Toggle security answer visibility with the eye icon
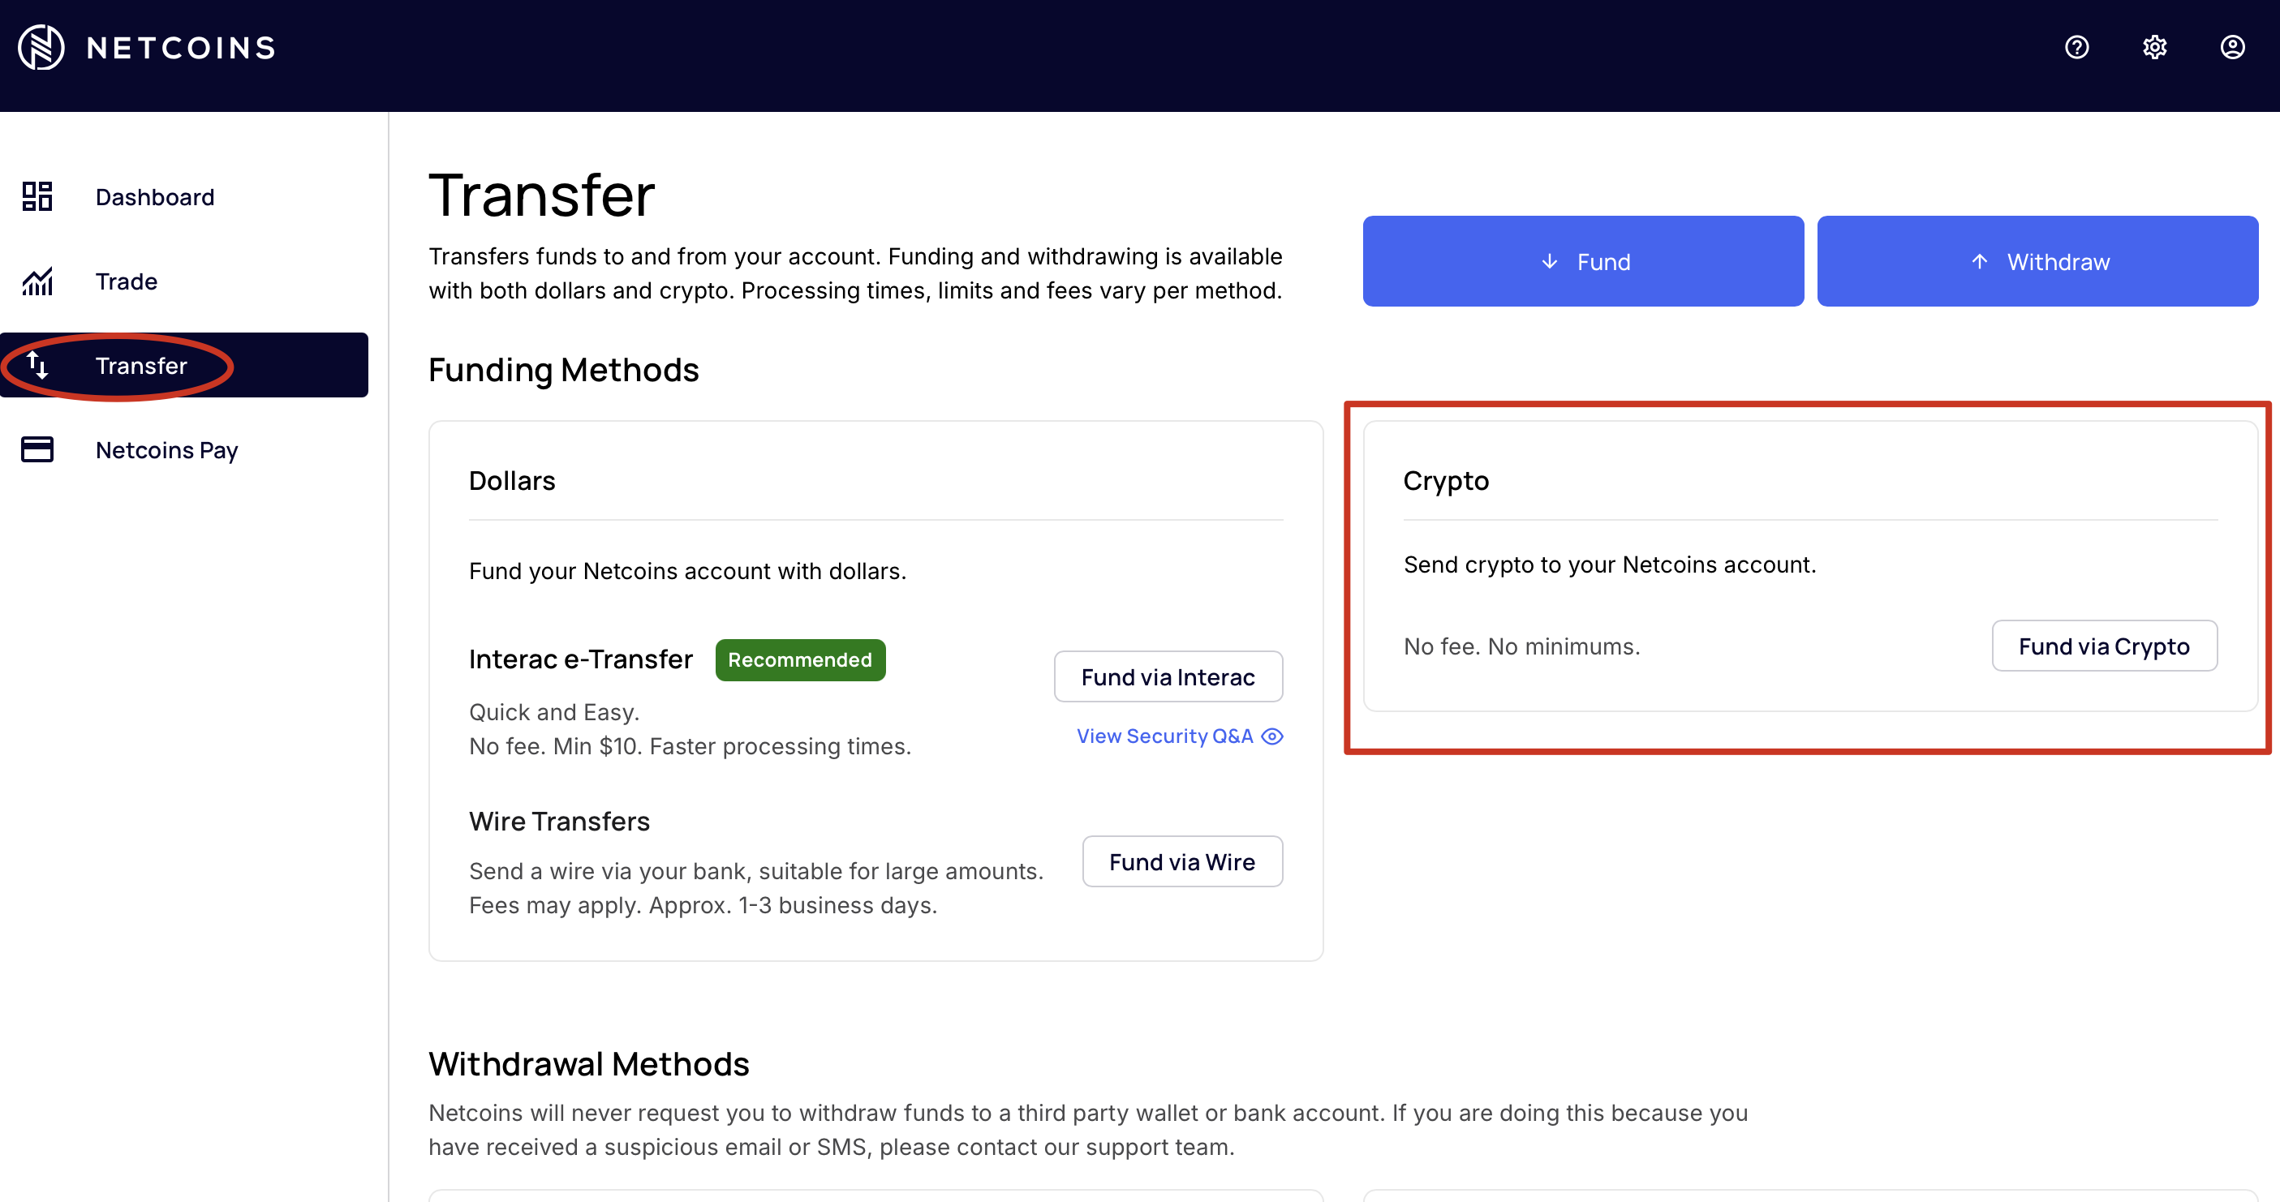The height and width of the screenshot is (1202, 2280). pos(1273,736)
